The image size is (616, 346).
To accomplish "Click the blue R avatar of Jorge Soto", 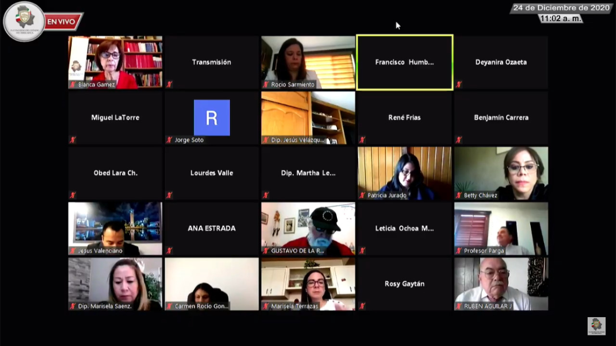I will (x=212, y=118).
